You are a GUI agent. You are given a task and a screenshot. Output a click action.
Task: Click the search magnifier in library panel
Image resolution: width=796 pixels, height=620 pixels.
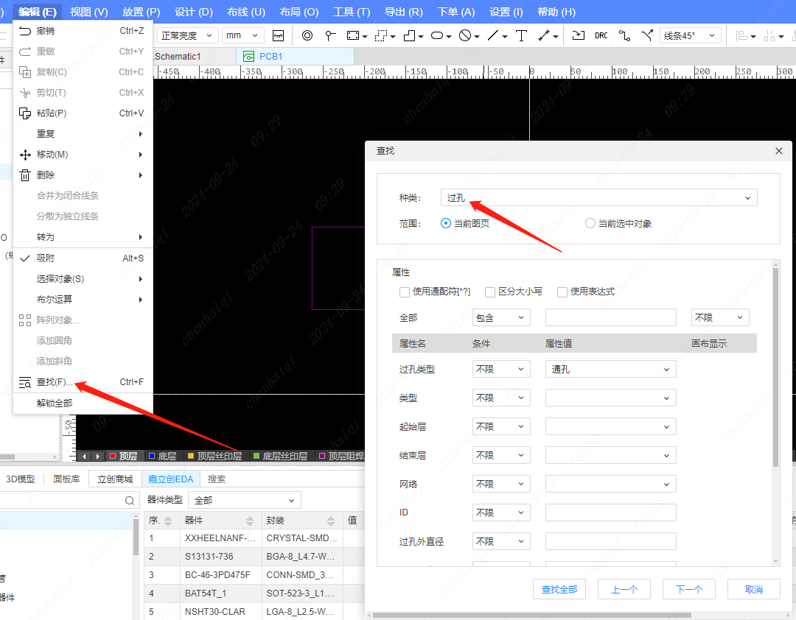point(130,501)
